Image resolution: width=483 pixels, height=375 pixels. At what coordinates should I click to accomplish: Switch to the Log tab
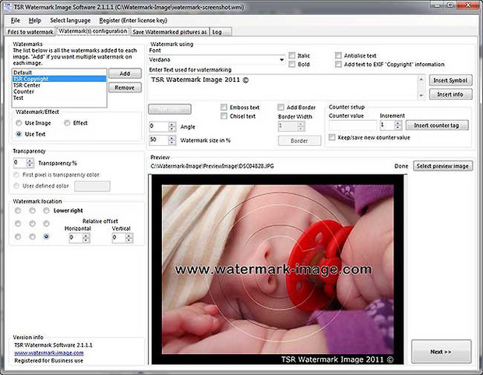click(220, 32)
